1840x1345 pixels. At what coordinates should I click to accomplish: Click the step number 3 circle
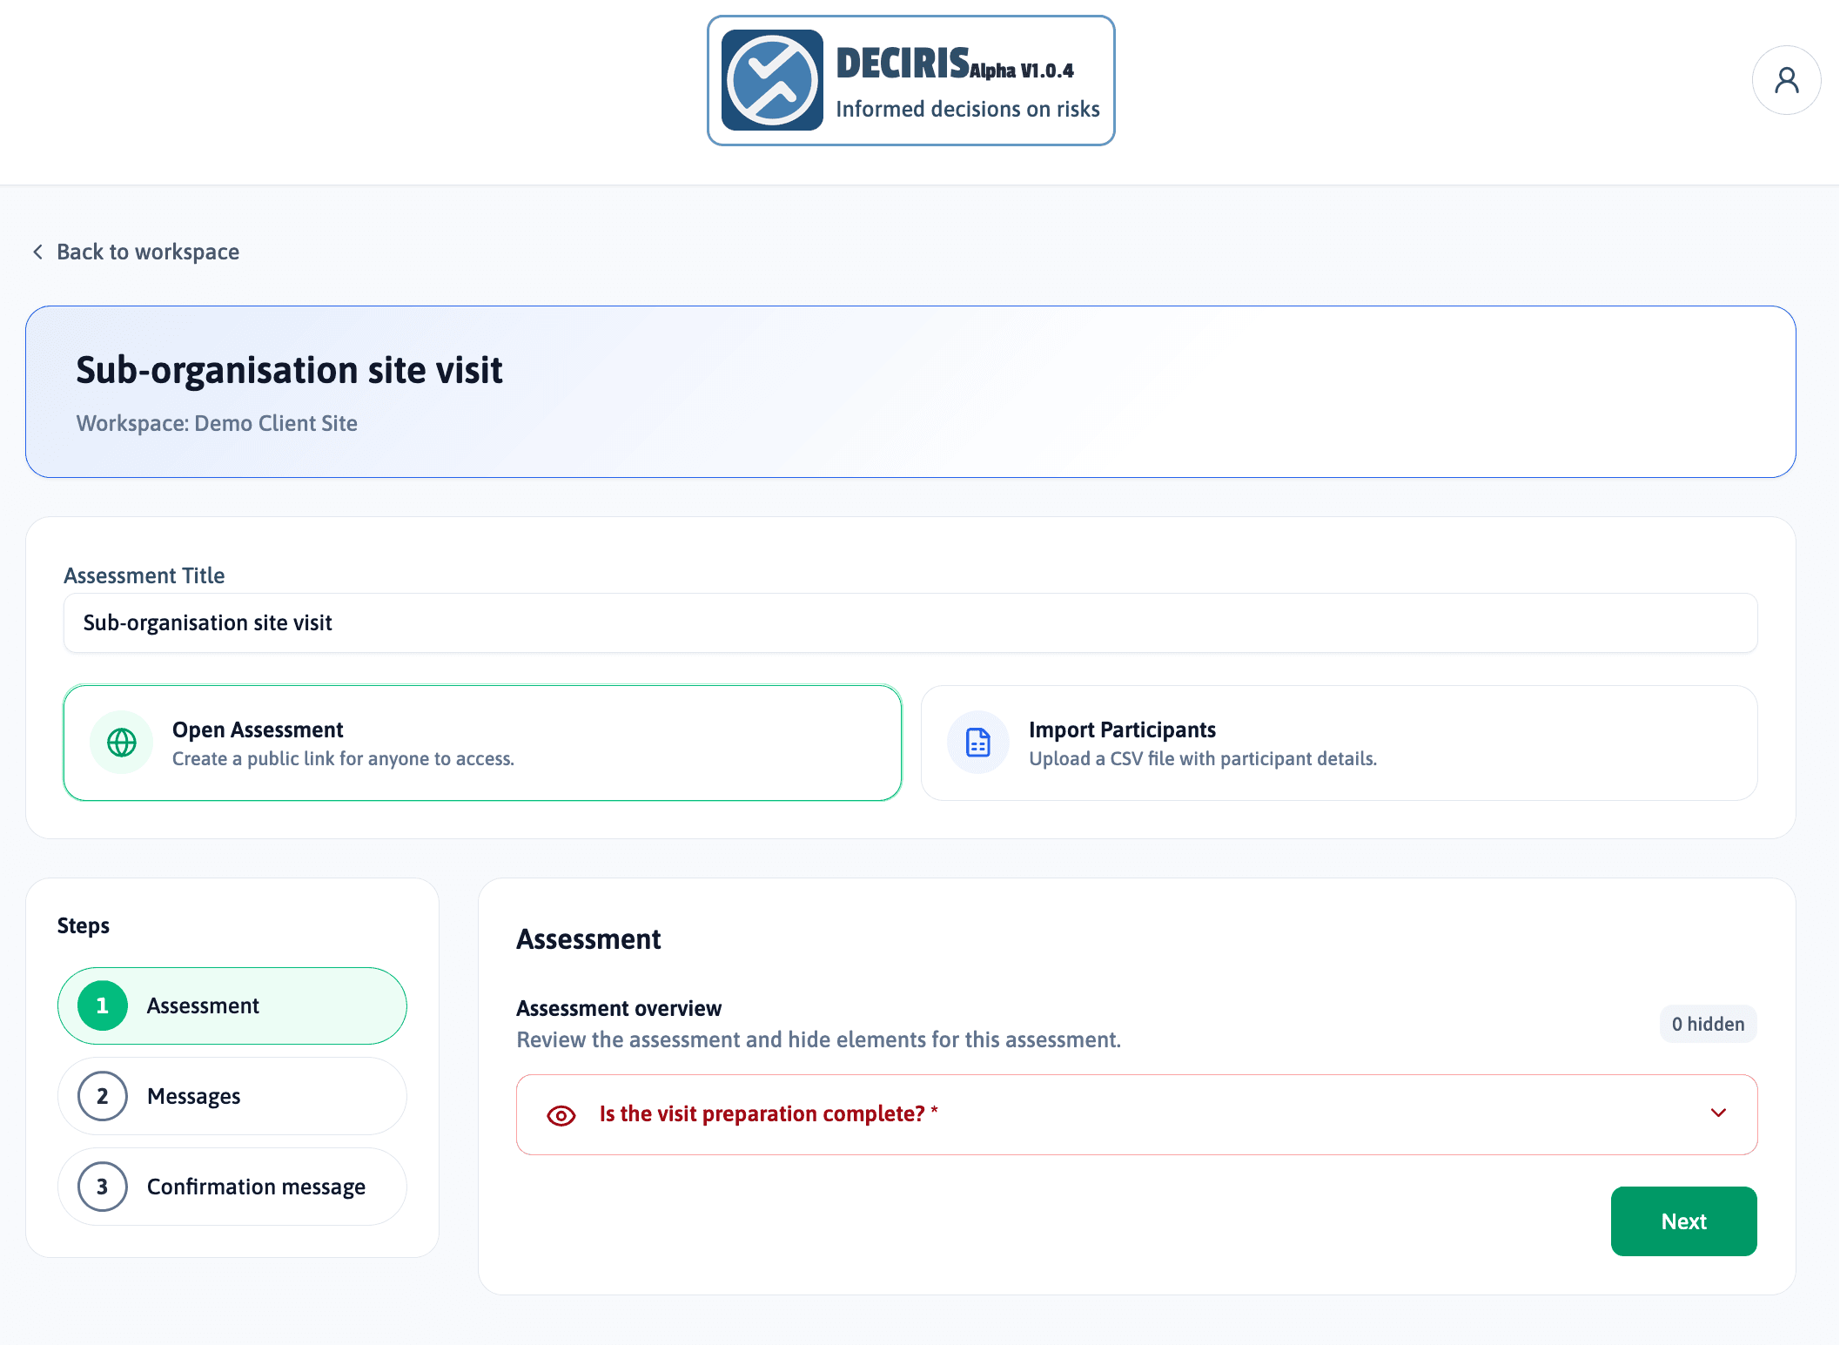(x=103, y=1187)
